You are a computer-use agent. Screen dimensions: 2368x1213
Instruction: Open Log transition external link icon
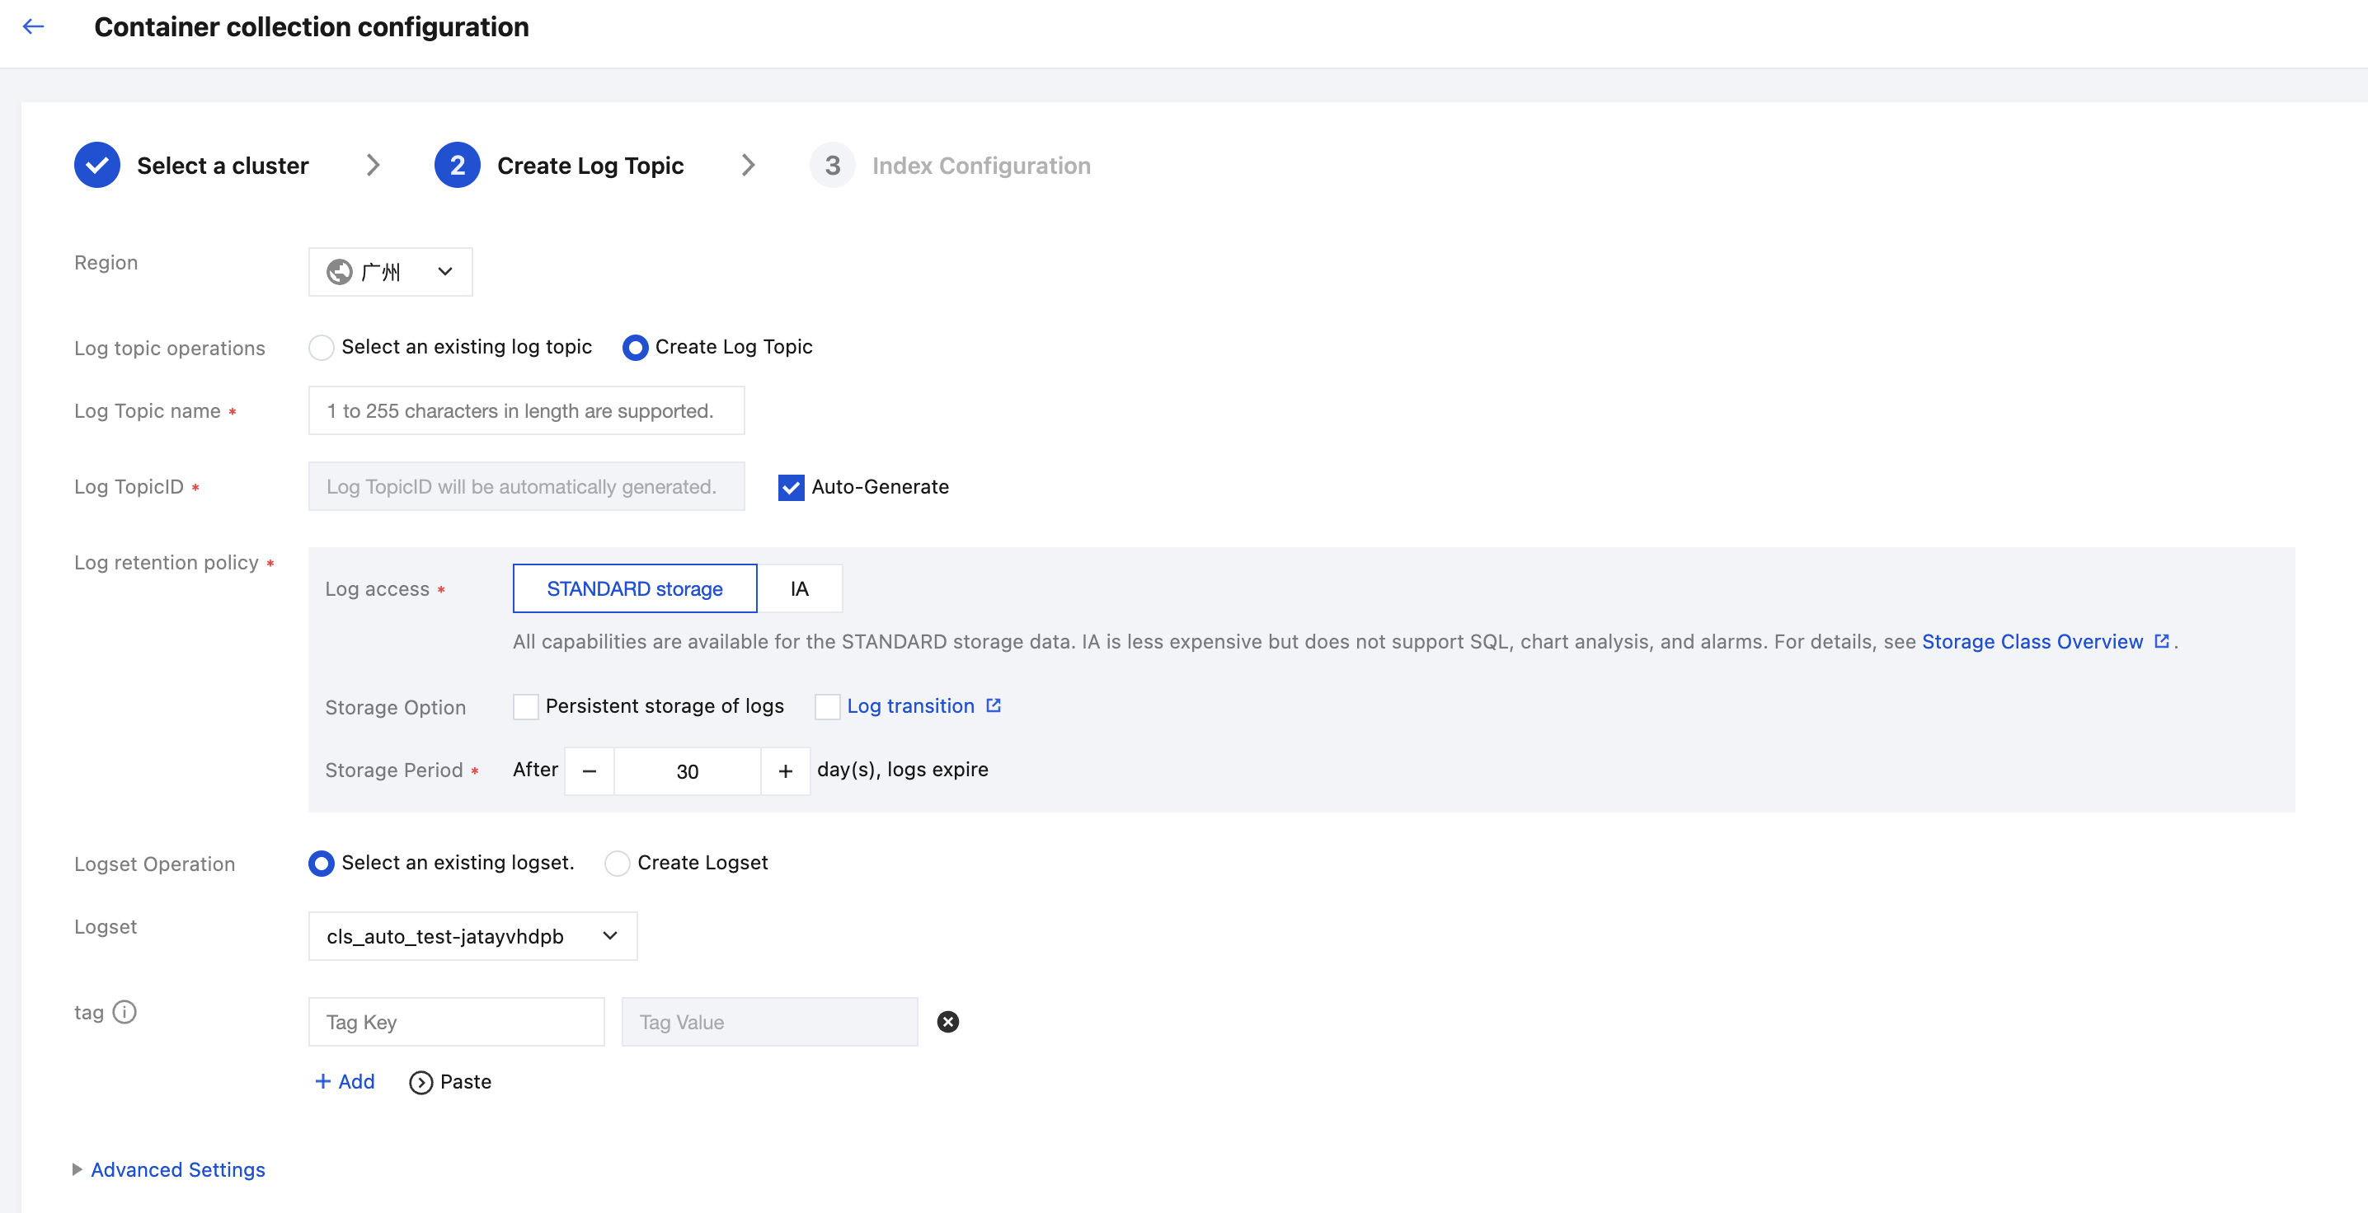pos(994,705)
